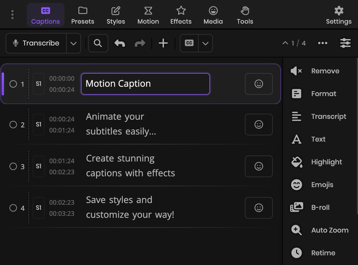Open Settings gear
This screenshot has height=265, width=358.
[x=339, y=15]
